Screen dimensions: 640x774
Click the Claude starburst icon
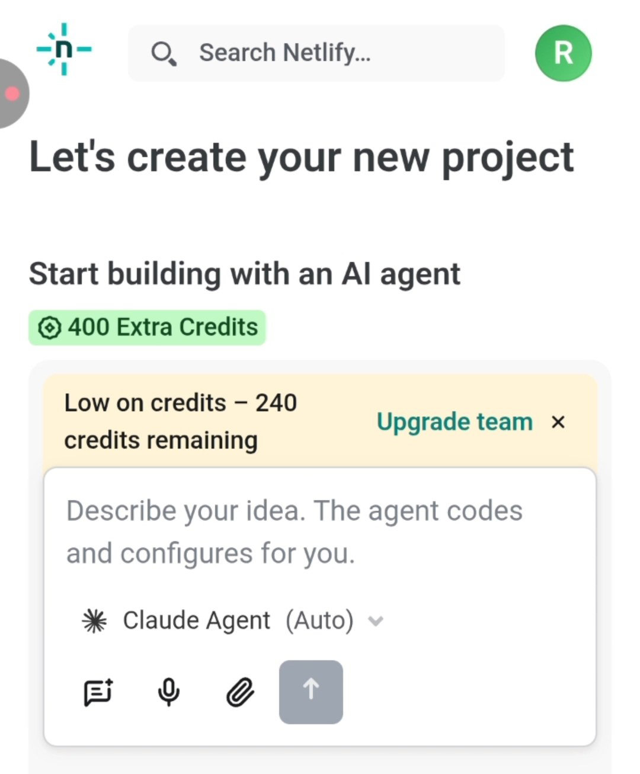click(x=94, y=621)
